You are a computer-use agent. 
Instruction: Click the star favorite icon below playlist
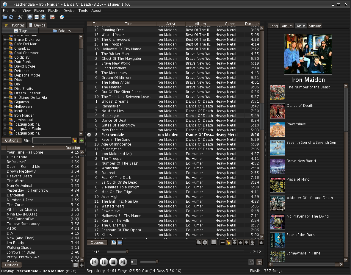click(x=261, y=243)
